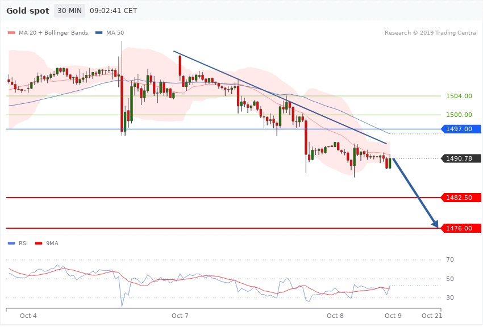Click the Gold spot chart title
Viewport: 483px width, 327px height.
[x=27, y=11]
